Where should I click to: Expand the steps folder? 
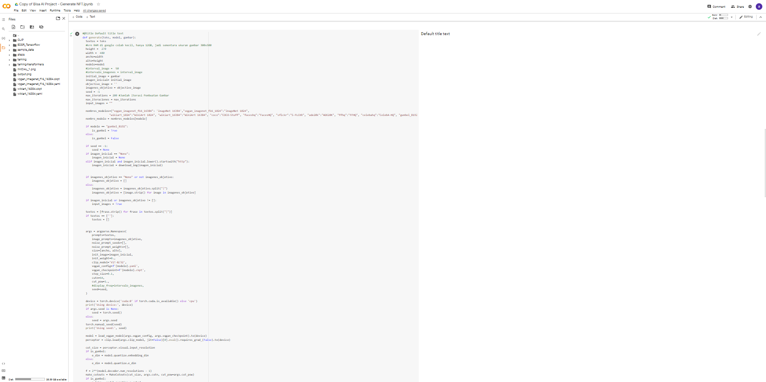click(x=9, y=55)
